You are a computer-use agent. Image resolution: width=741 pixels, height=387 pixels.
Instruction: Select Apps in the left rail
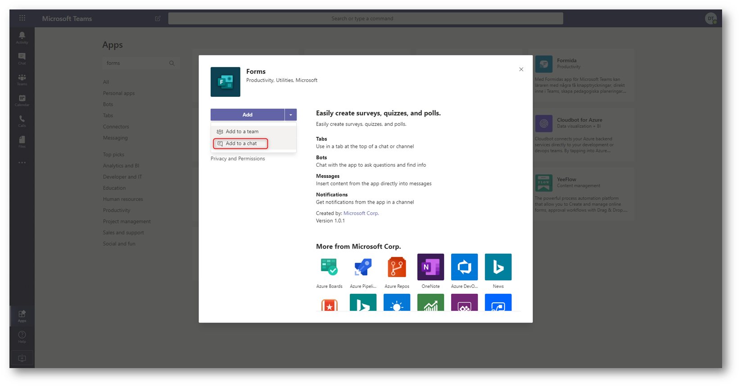coord(22,316)
